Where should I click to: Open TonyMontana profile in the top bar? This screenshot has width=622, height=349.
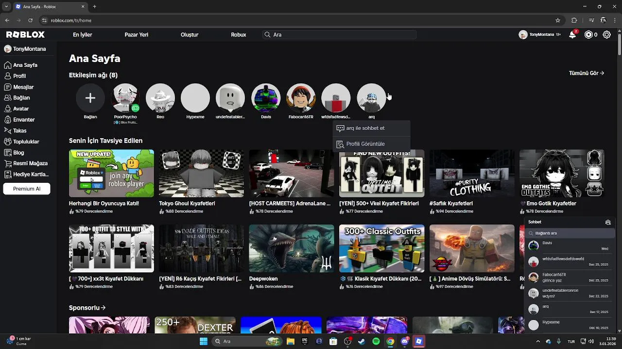pyautogui.click(x=540, y=35)
